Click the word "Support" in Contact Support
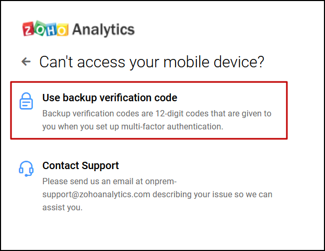This screenshot has width=325, height=251. (100, 166)
